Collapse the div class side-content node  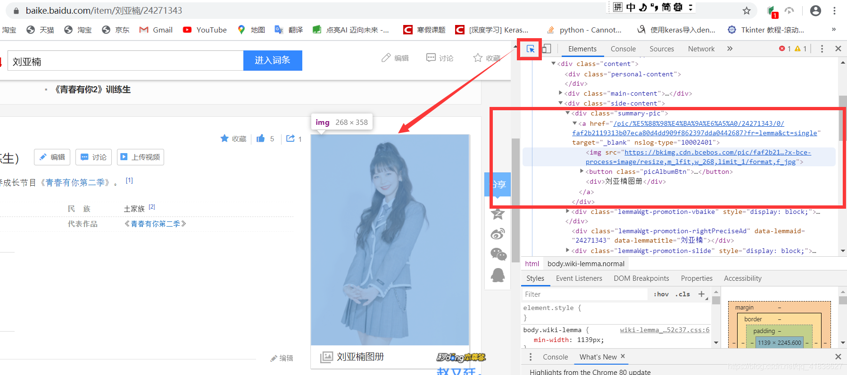tap(560, 103)
